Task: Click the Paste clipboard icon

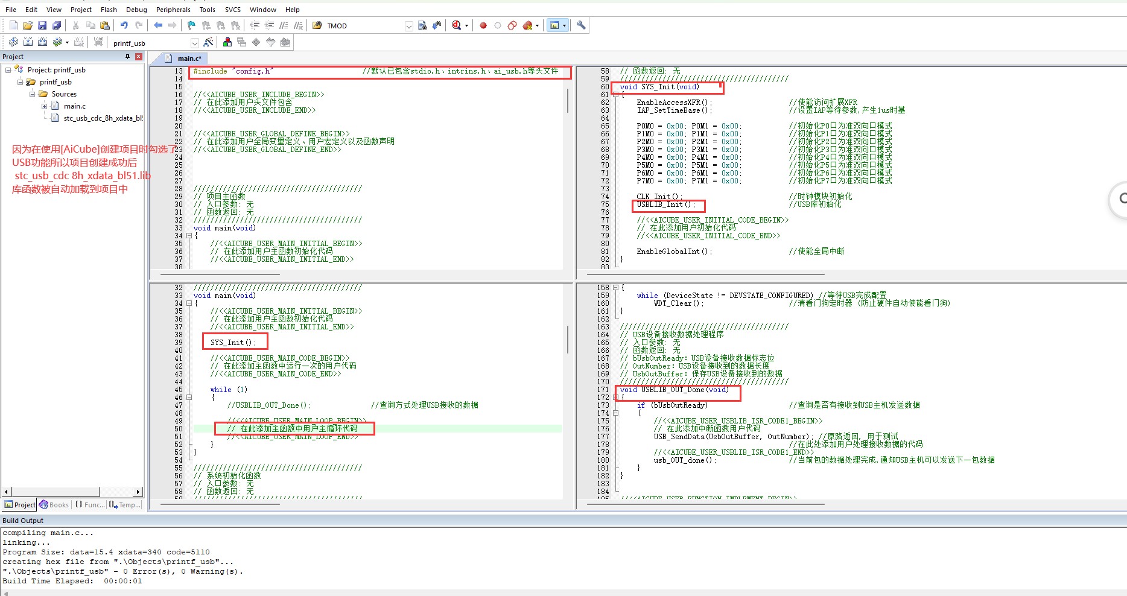Action: (105, 25)
